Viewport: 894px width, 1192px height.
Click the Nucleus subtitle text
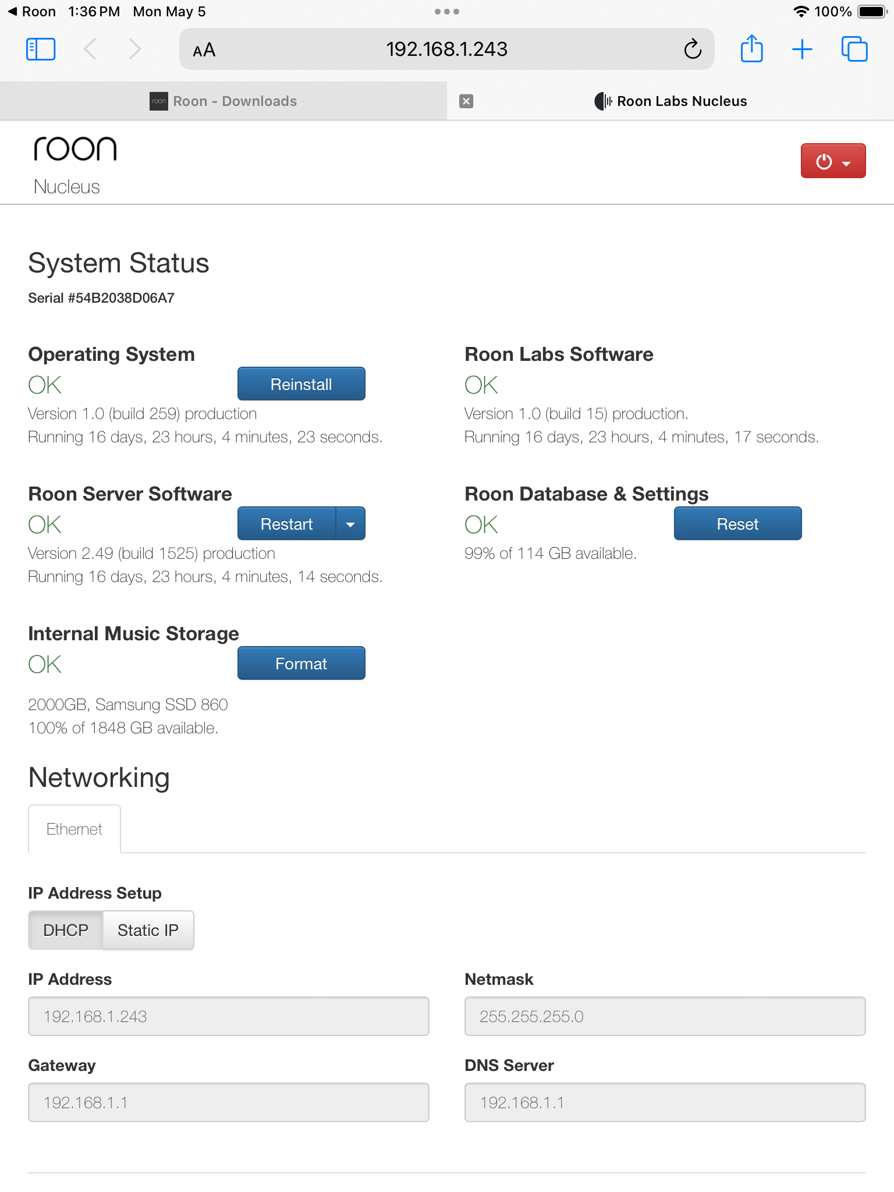tap(66, 187)
